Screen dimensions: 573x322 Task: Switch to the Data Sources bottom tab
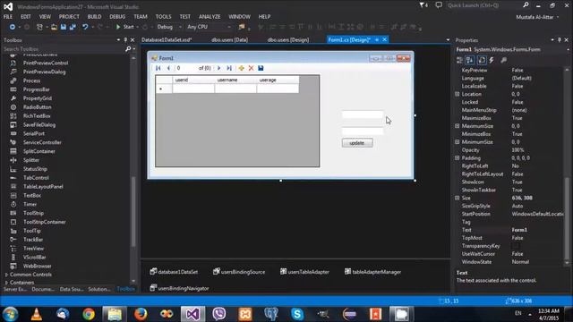point(72,289)
